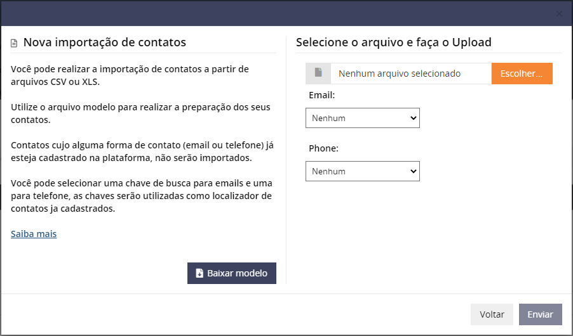This screenshot has width=573, height=336.
Task: Click the Email: field label
Action: coord(322,95)
